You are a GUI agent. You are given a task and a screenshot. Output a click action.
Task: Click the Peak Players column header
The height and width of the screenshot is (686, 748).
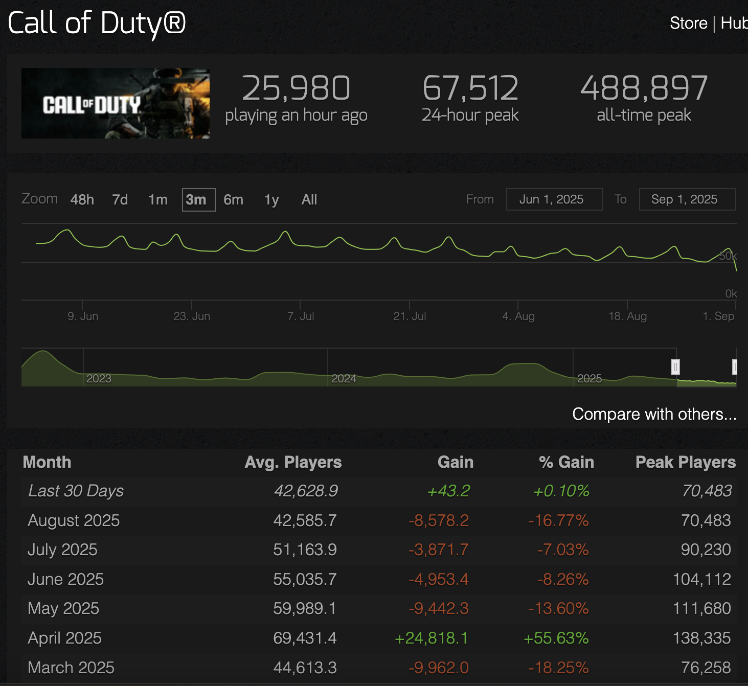point(686,462)
